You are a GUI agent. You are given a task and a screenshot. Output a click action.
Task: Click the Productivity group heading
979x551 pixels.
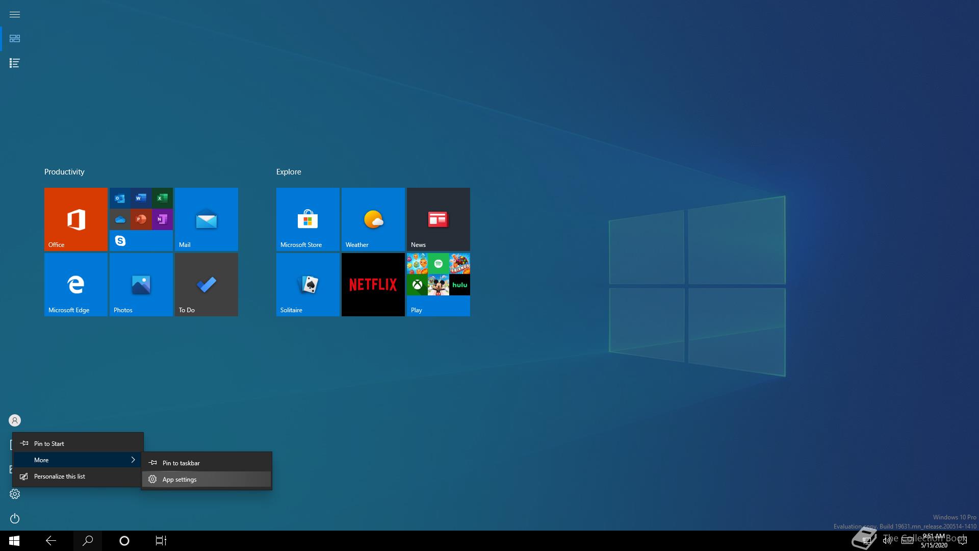pyautogui.click(x=64, y=172)
